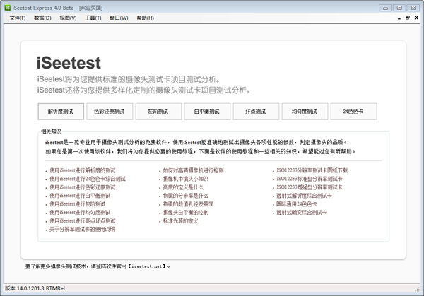Image resolution: width=424 pixels, height=296 pixels.
Task: Click link 透射式解析度综合测试卡
Action: [x=304, y=196]
